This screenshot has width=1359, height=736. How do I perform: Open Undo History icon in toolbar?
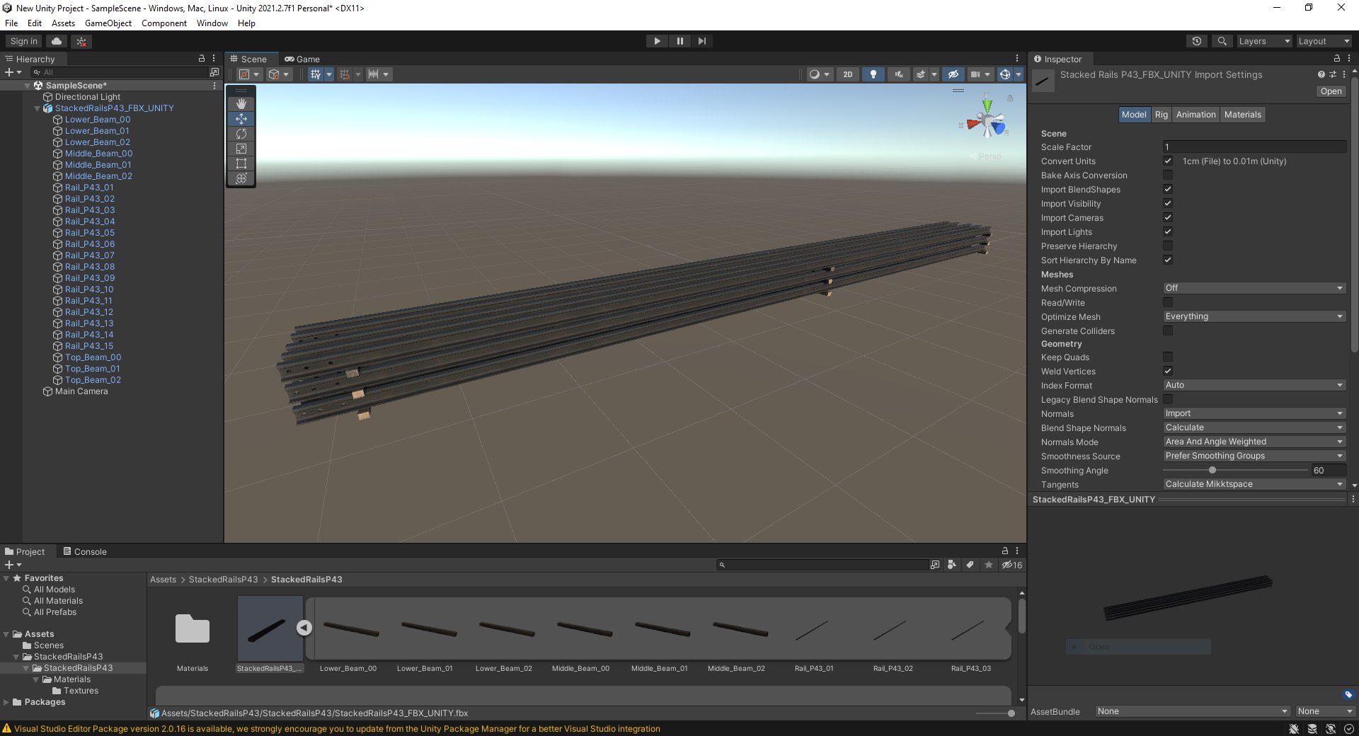(1197, 41)
